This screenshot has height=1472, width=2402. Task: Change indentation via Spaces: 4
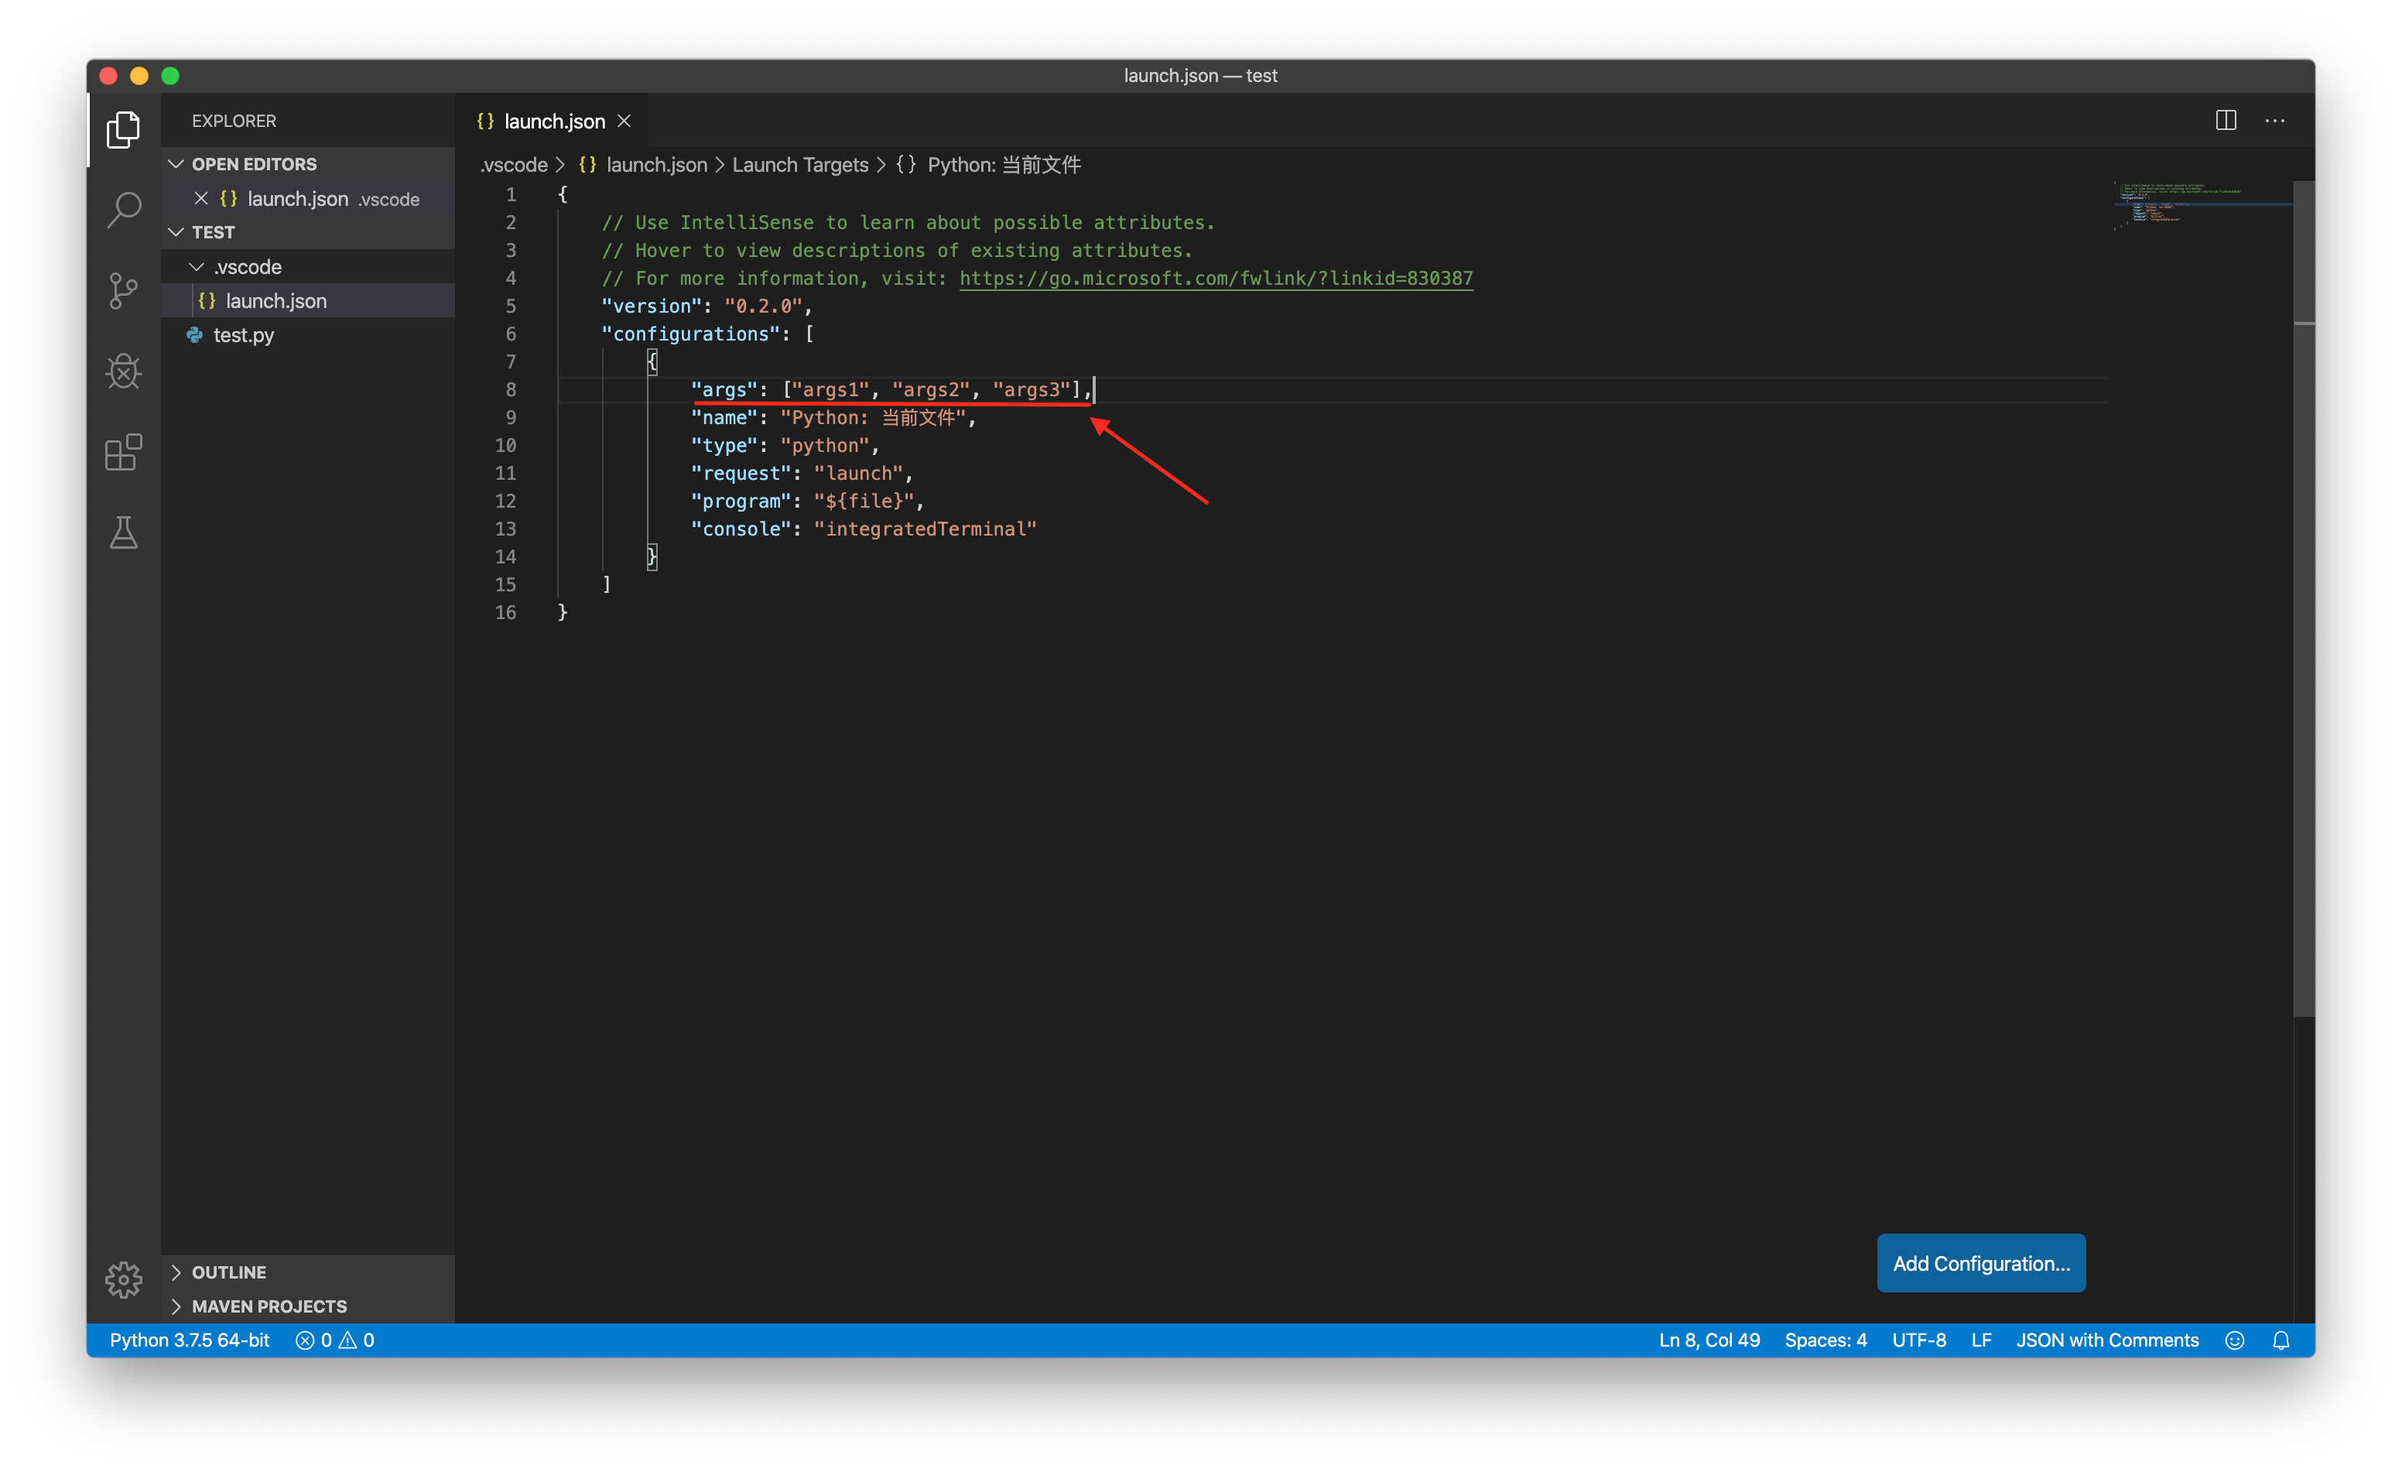click(1825, 1340)
